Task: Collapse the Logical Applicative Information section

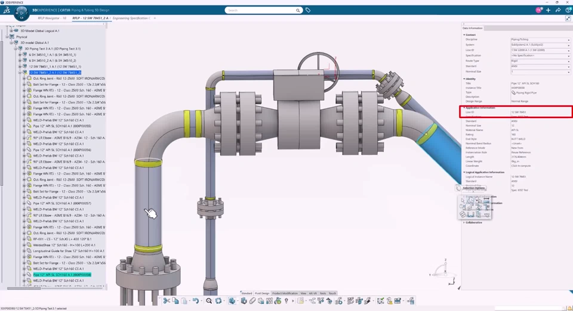Action: (x=464, y=172)
